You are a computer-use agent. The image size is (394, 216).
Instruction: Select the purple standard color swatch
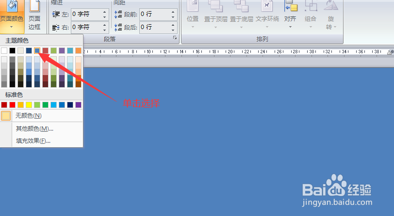(x=79, y=105)
